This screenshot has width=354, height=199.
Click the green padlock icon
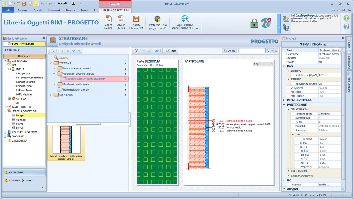[254, 23]
